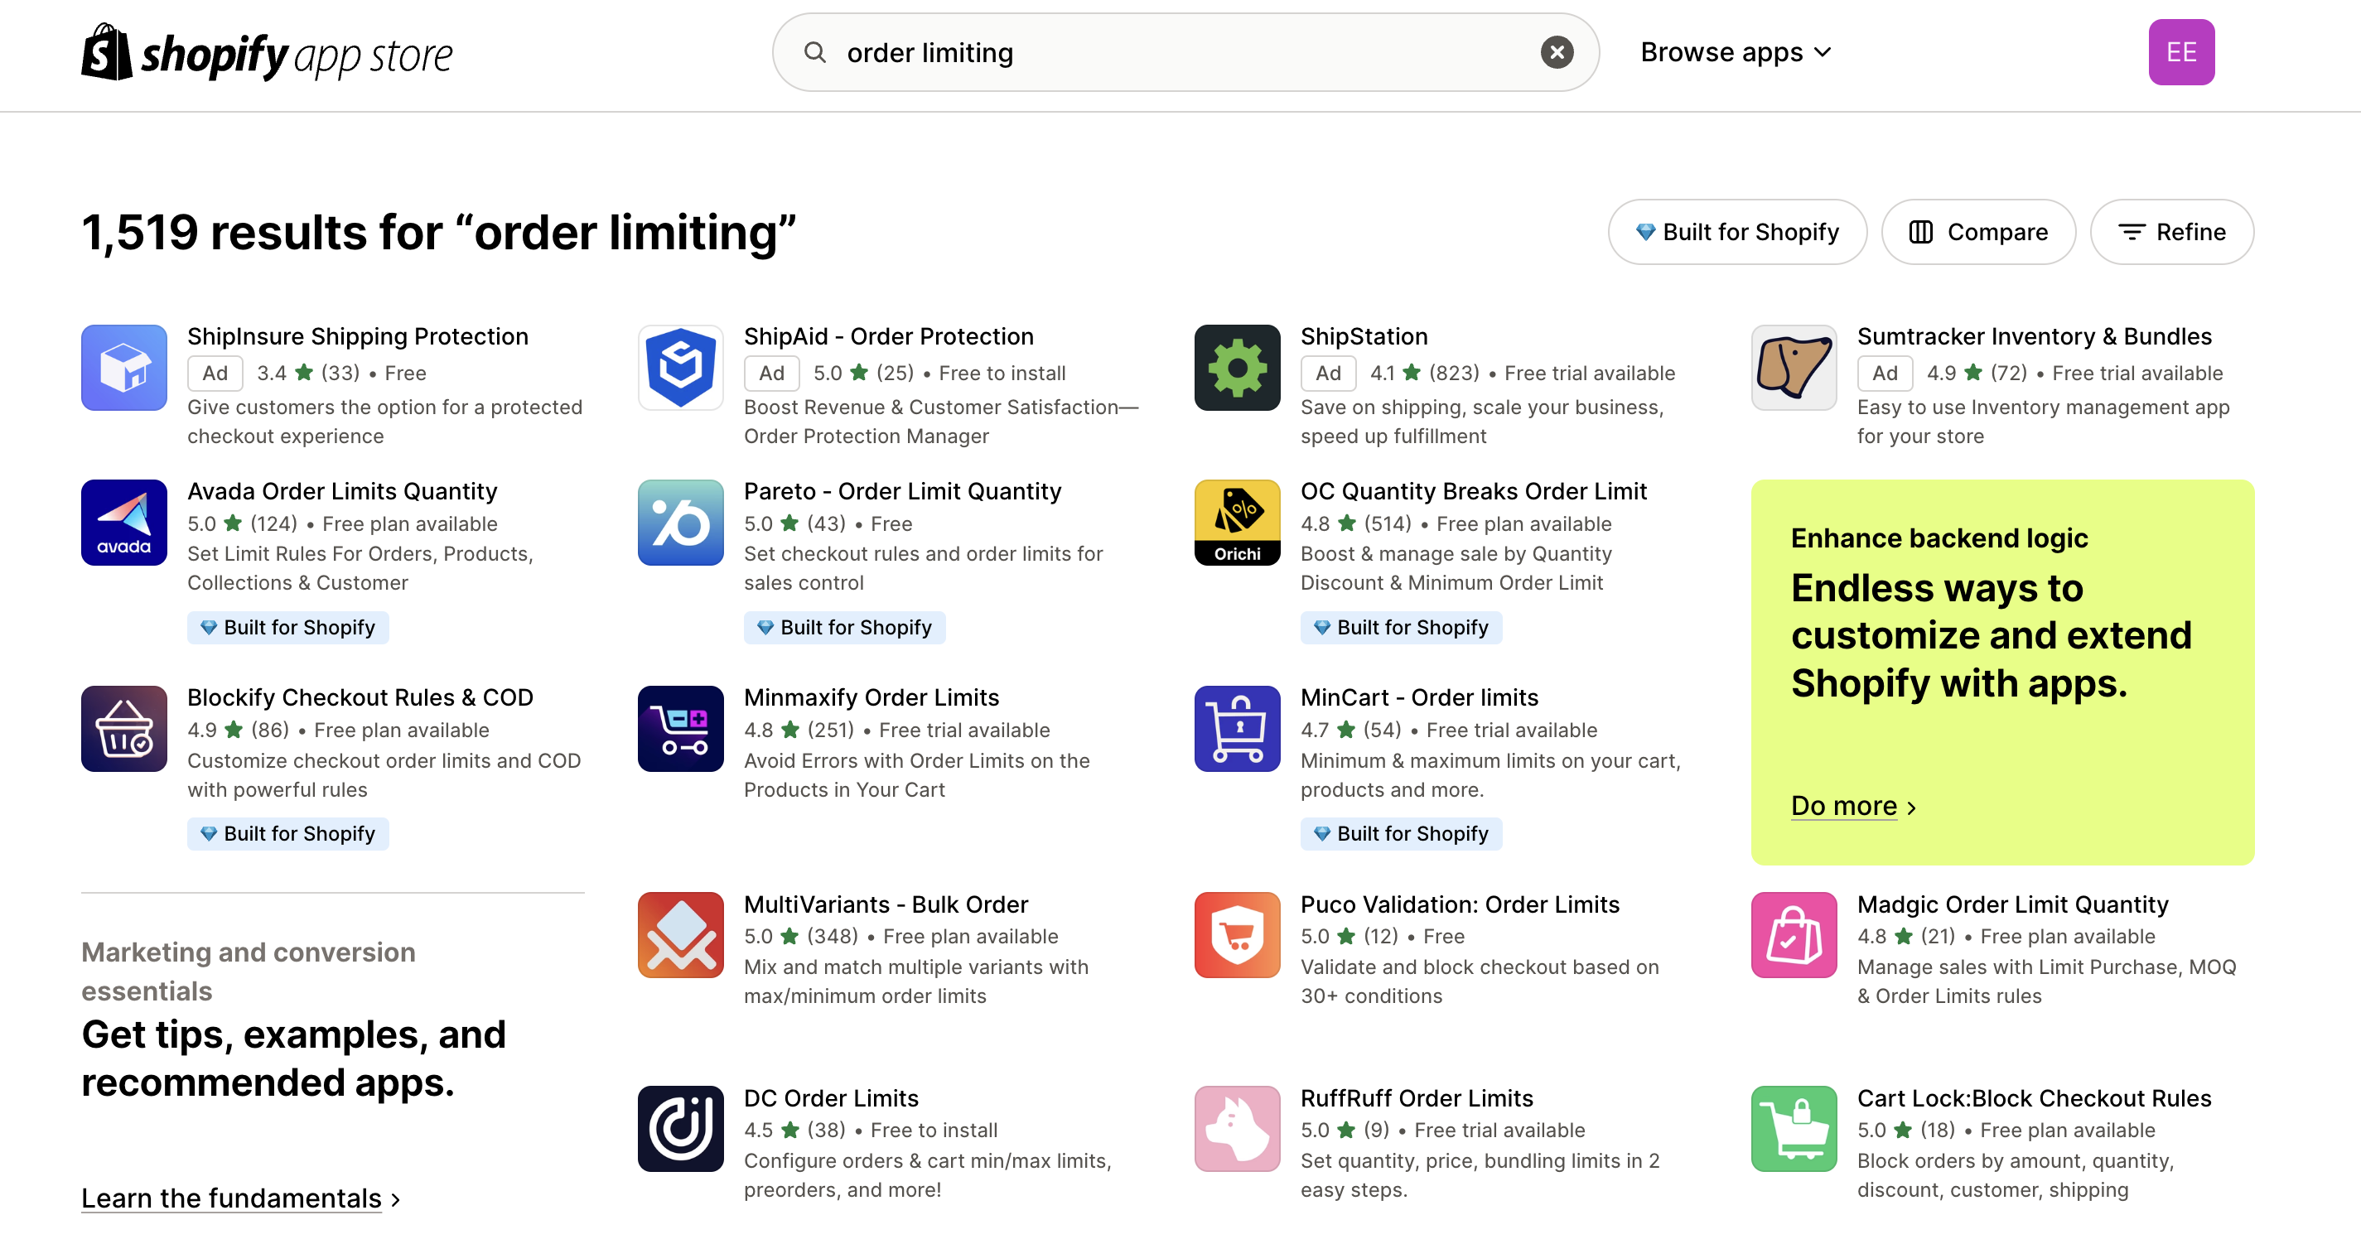Image resolution: width=2361 pixels, height=1244 pixels.
Task: Click the Ad label on ShipAid
Action: tap(770, 373)
